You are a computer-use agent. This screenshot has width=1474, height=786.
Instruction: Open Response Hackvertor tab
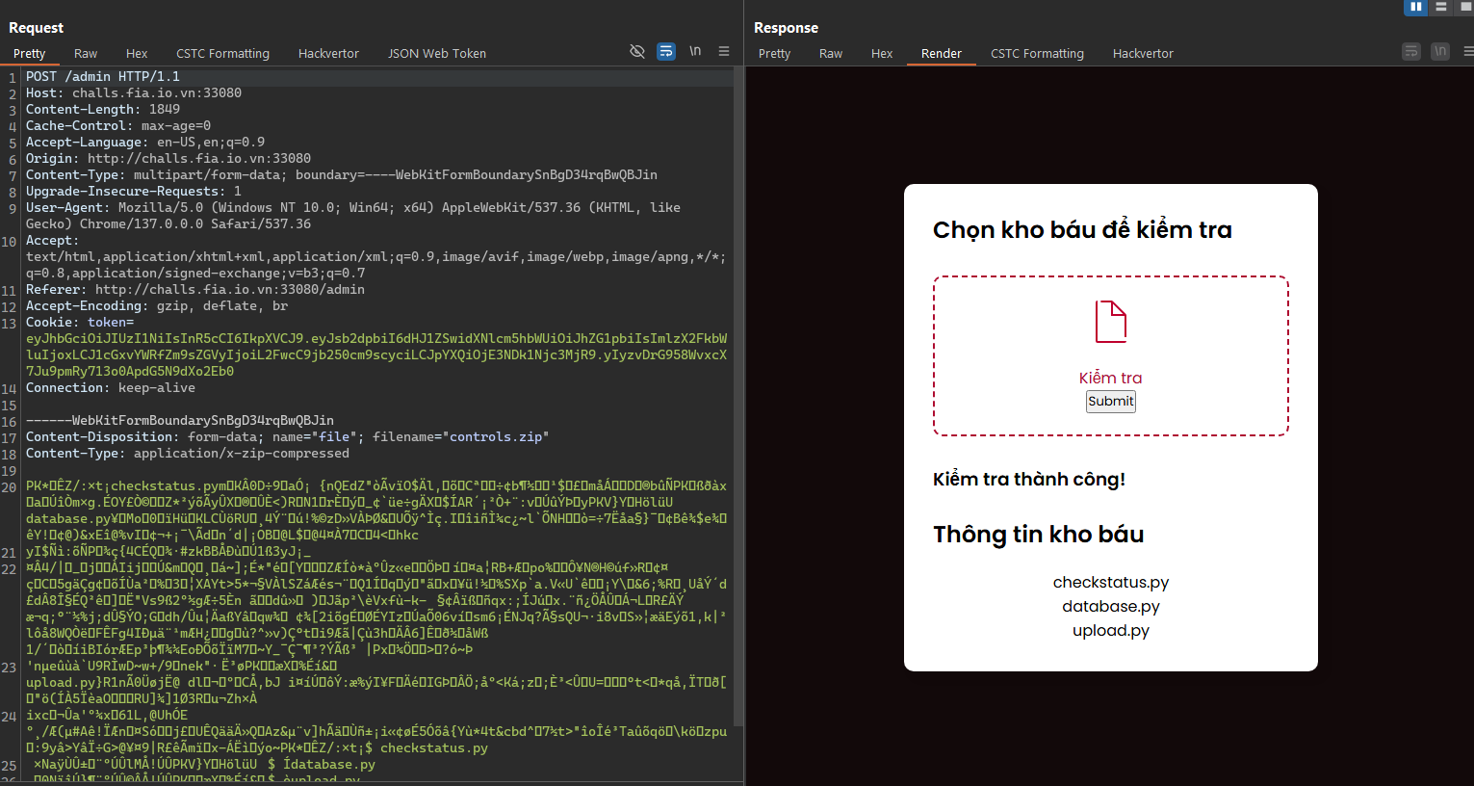click(1143, 53)
